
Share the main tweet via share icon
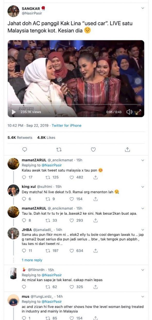click(127, 149)
